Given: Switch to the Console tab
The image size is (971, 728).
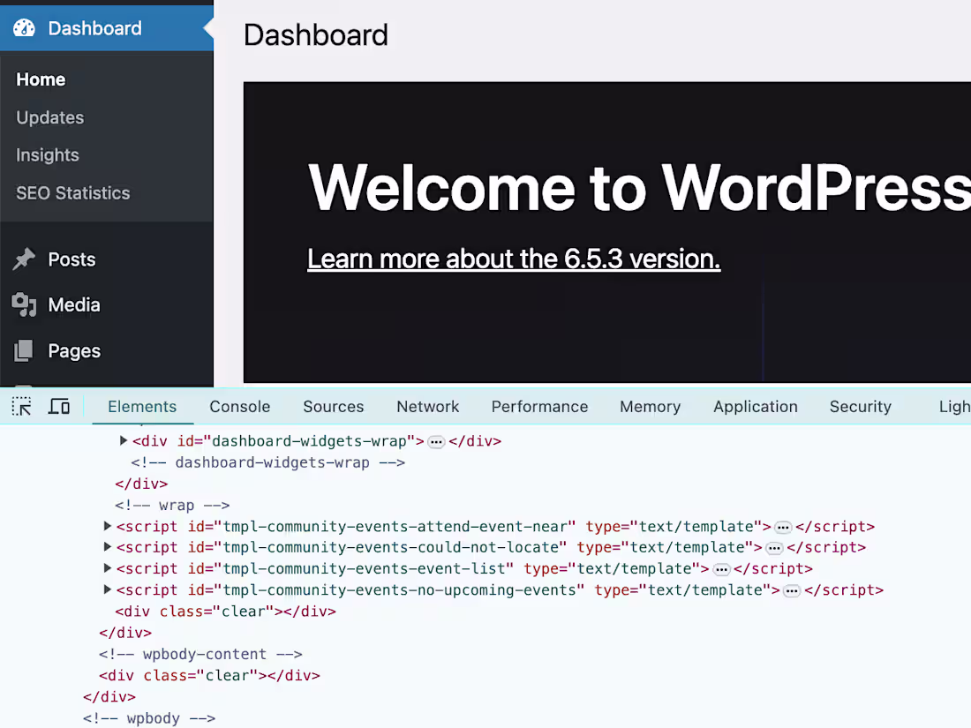Looking at the screenshot, I should [239, 407].
